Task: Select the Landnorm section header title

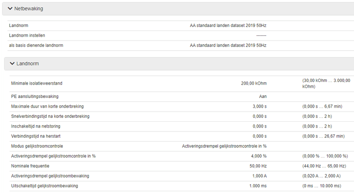Action: tap(27, 64)
